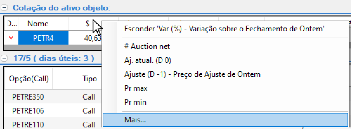Select the PETRE350 option row
351x129 pixels.
tap(53, 97)
